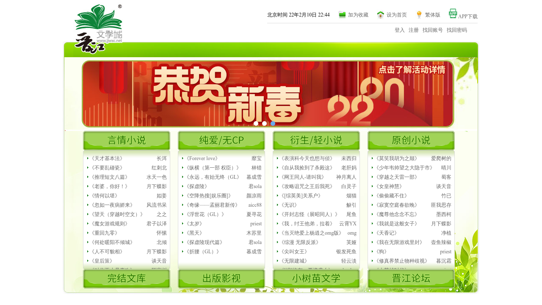Open 加为收藏 text link
The width and height of the screenshot is (542, 305).
click(358, 15)
